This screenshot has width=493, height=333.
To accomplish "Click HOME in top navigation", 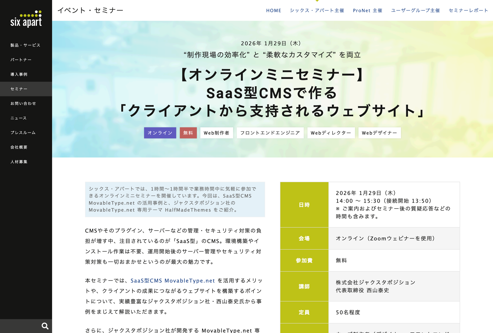I will point(273,11).
